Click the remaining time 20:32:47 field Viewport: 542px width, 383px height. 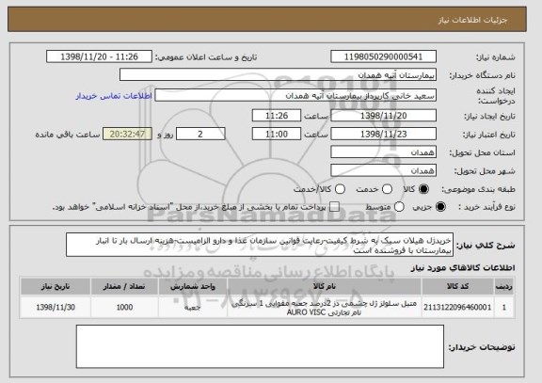[x=127, y=134]
